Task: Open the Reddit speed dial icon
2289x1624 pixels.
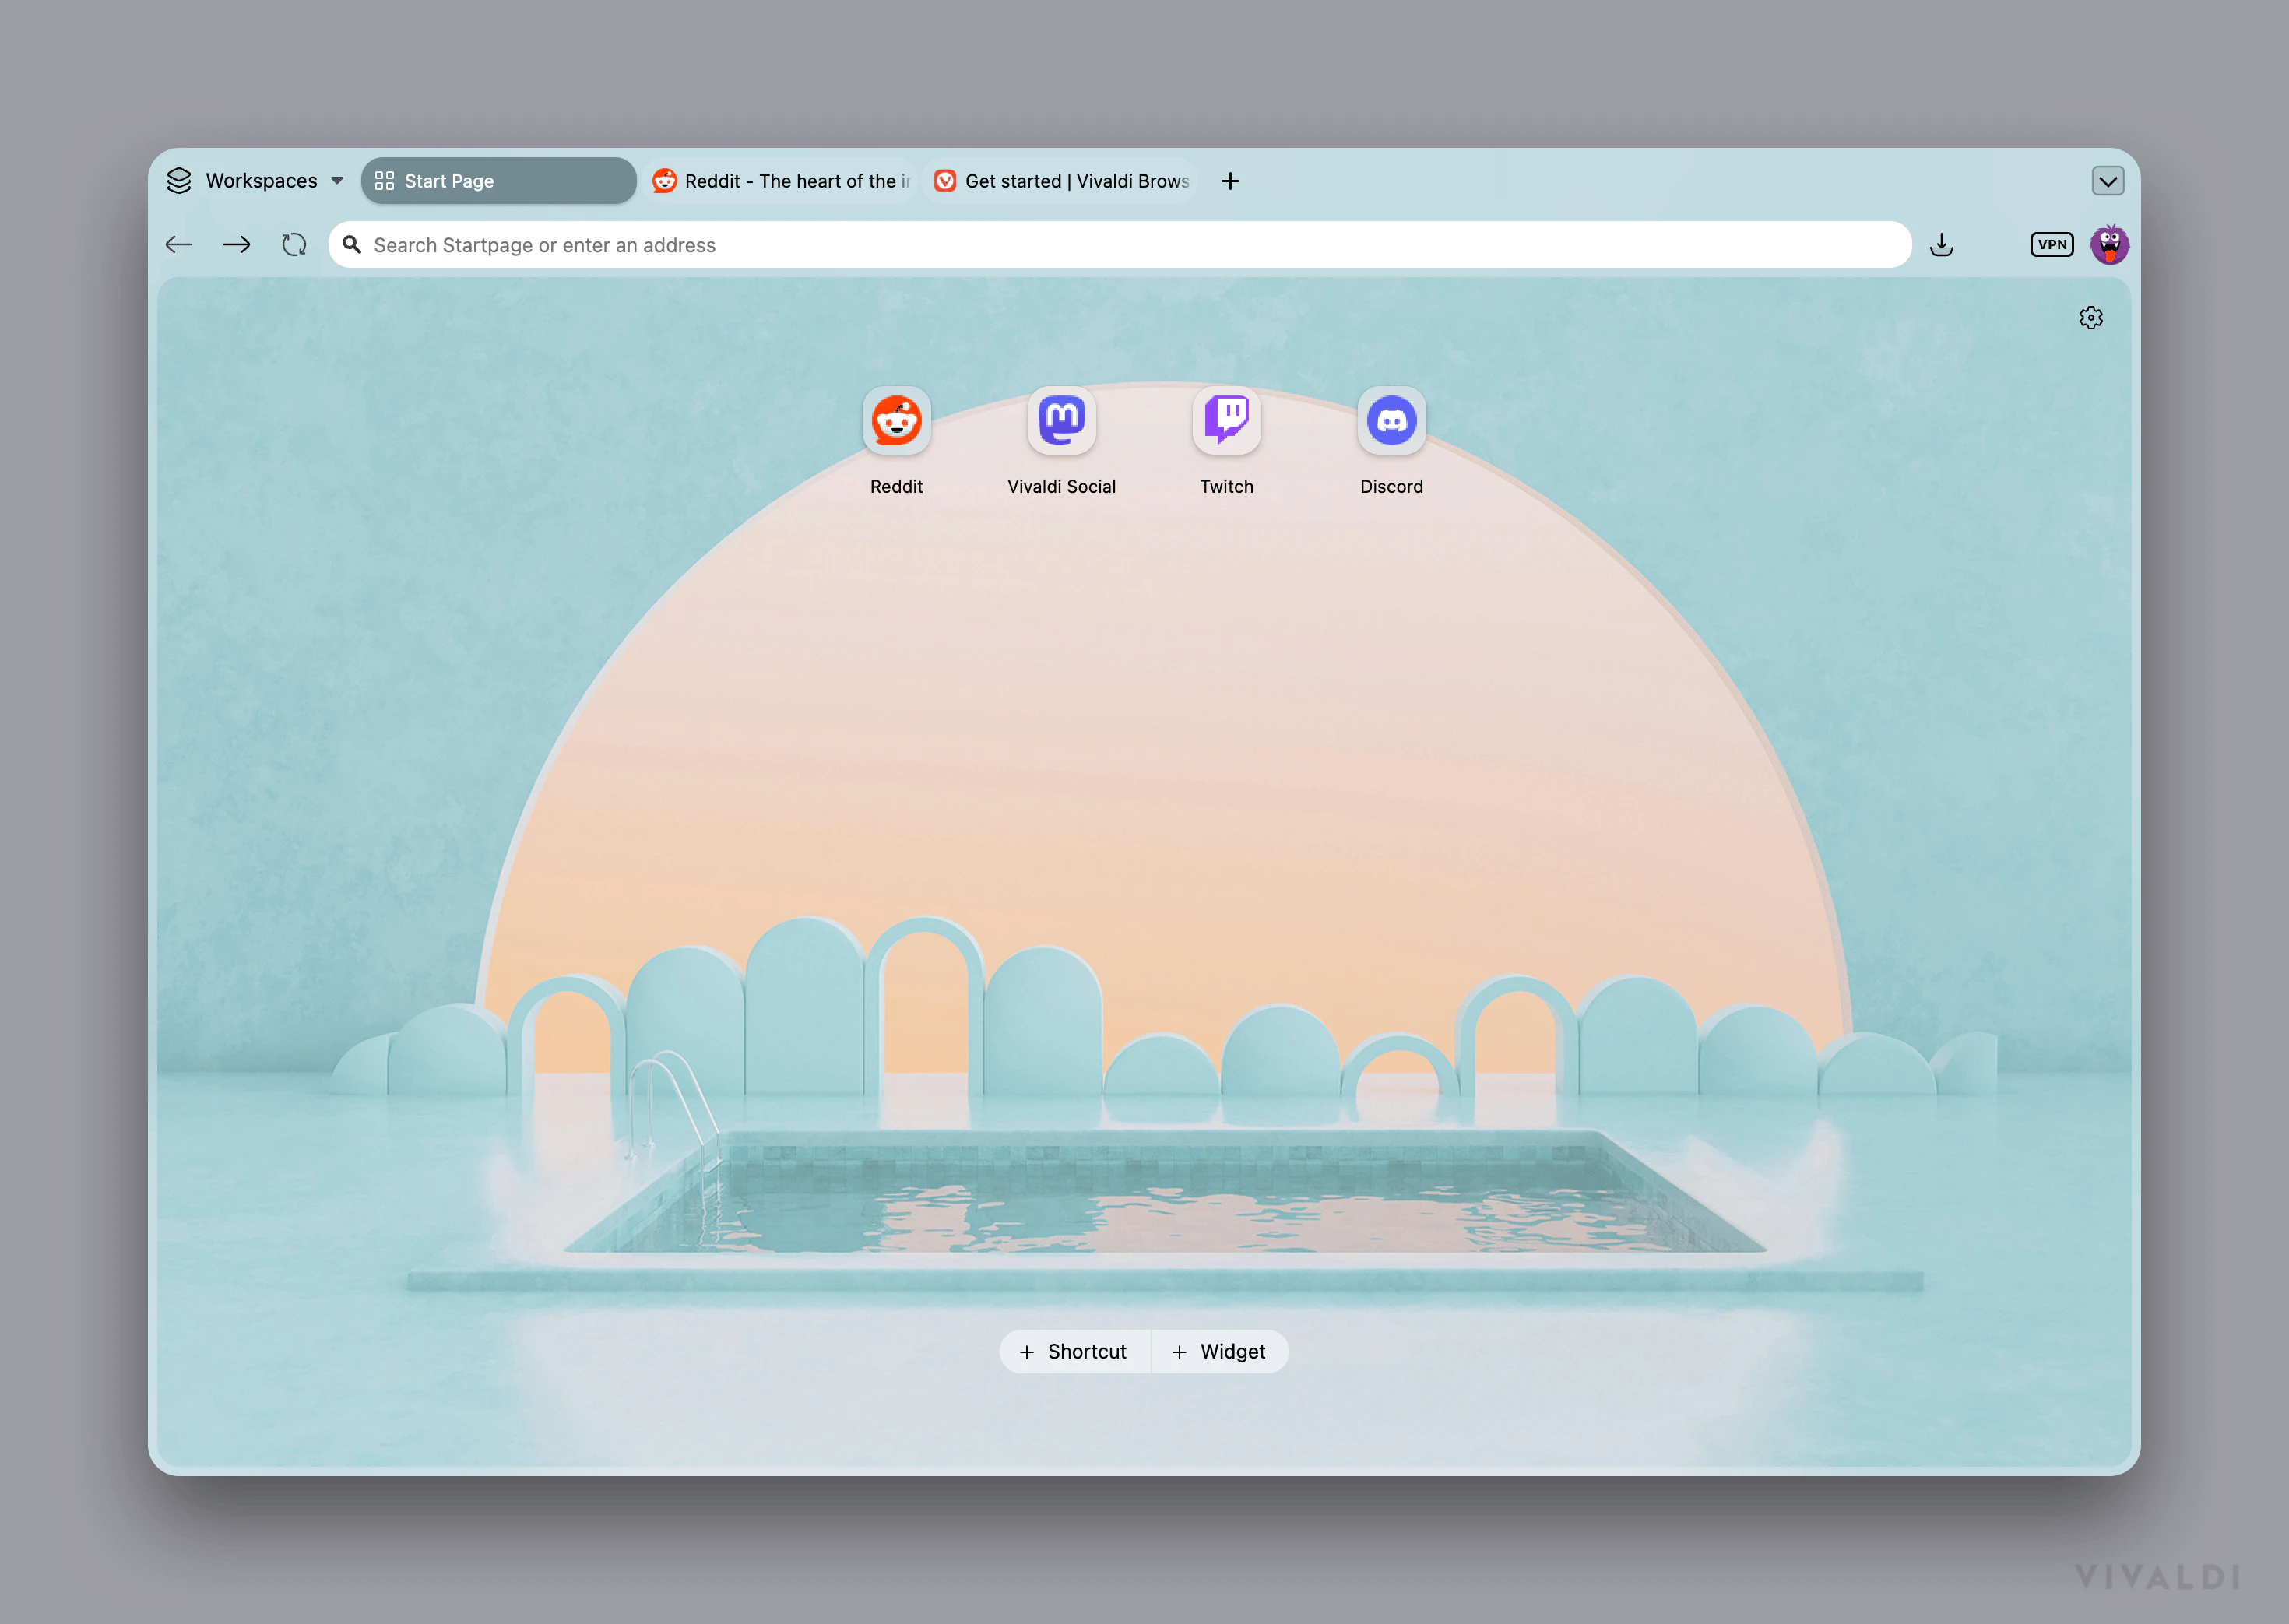Action: (896, 421)
